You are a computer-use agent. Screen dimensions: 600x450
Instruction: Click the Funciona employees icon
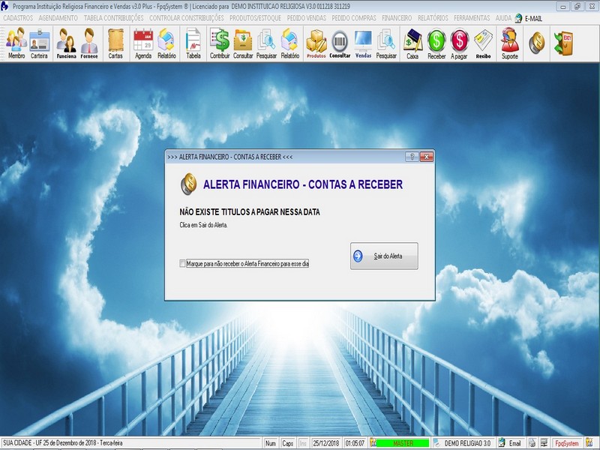tap(66, 43)
